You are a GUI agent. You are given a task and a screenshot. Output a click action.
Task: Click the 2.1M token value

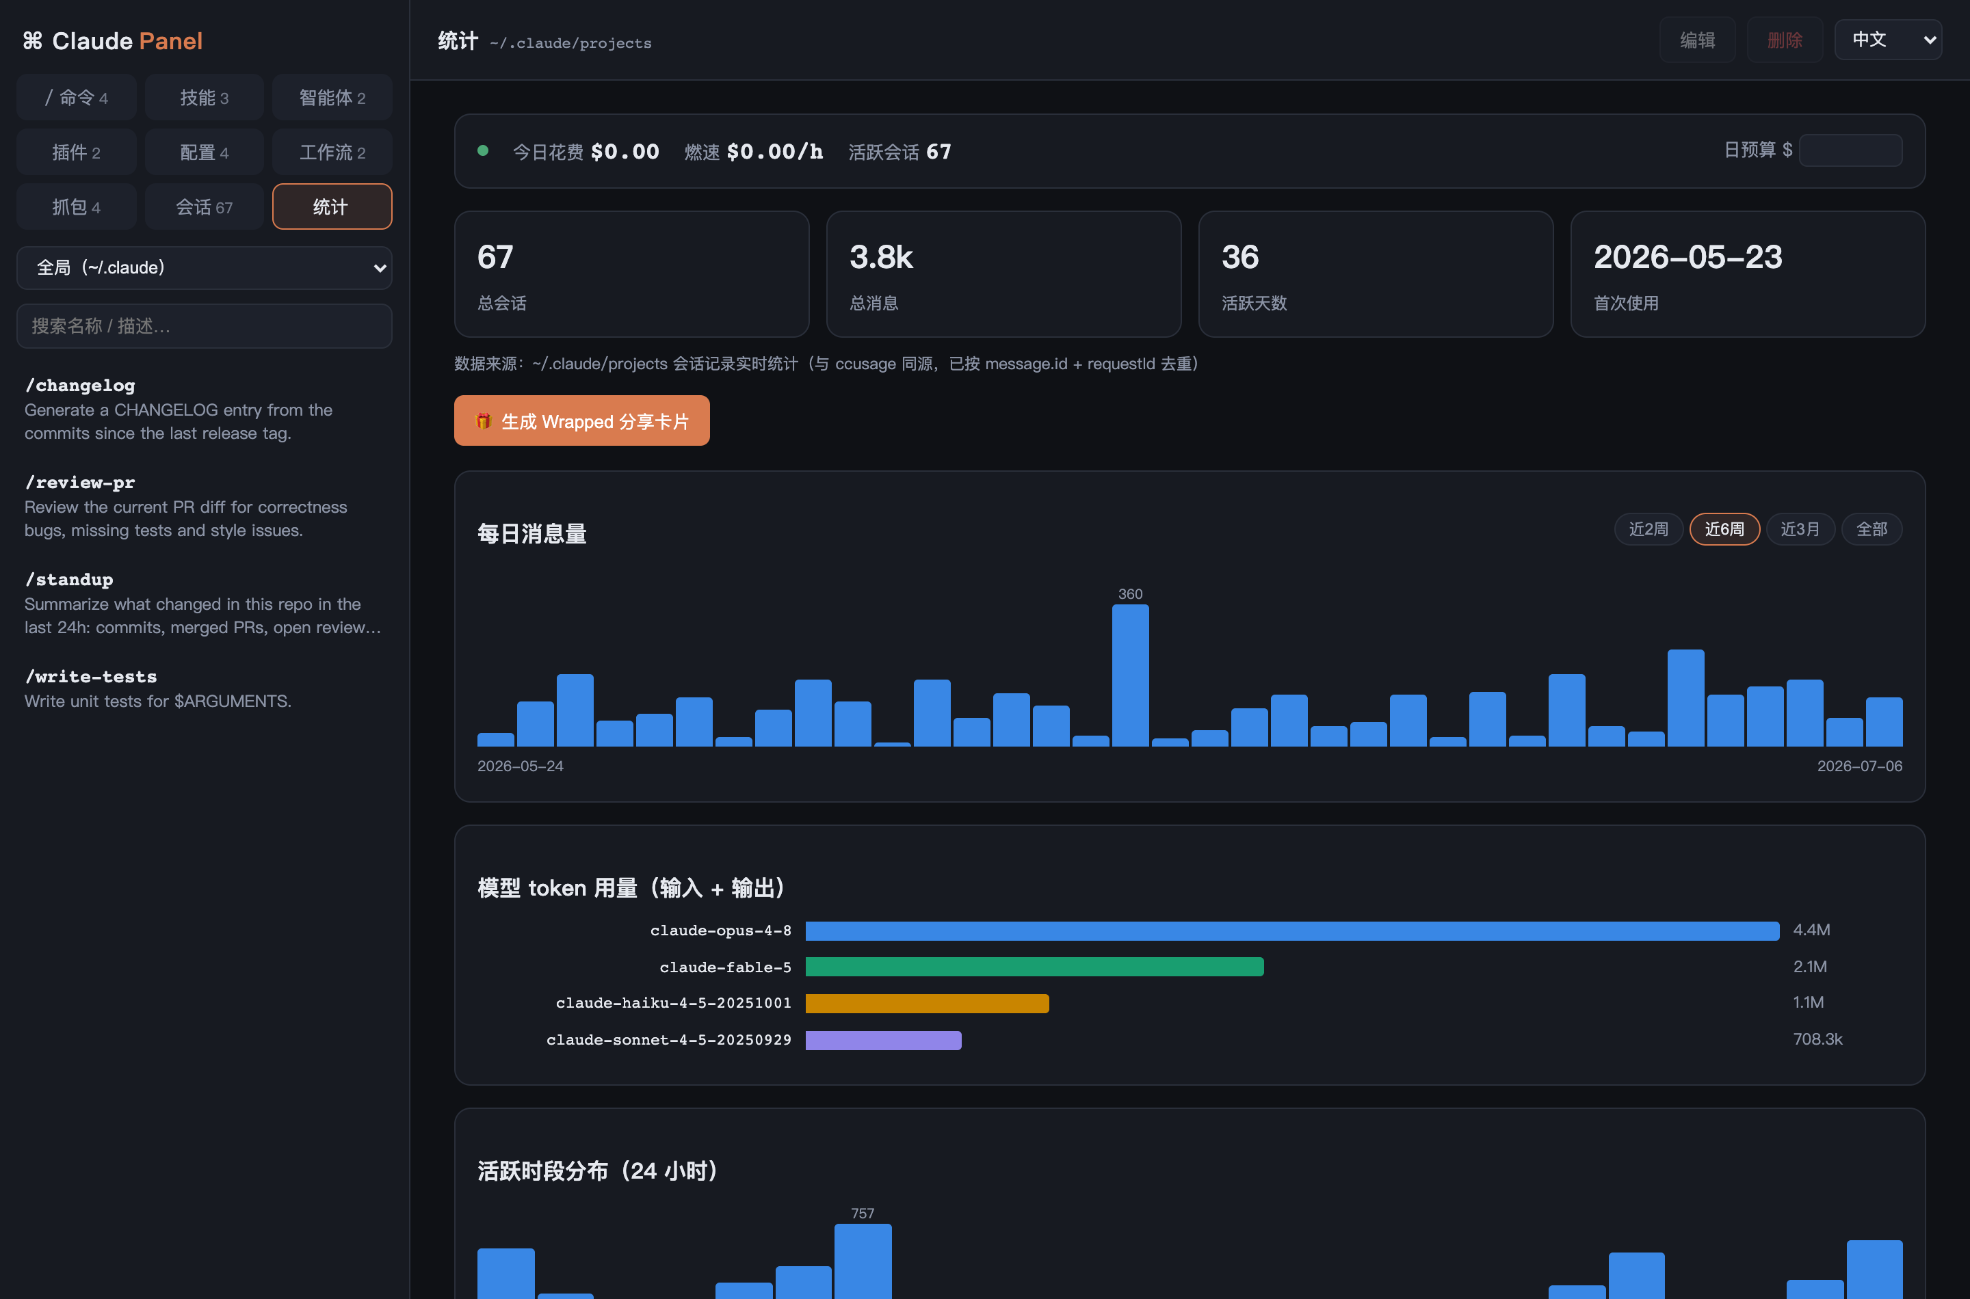pos(1810,967)
